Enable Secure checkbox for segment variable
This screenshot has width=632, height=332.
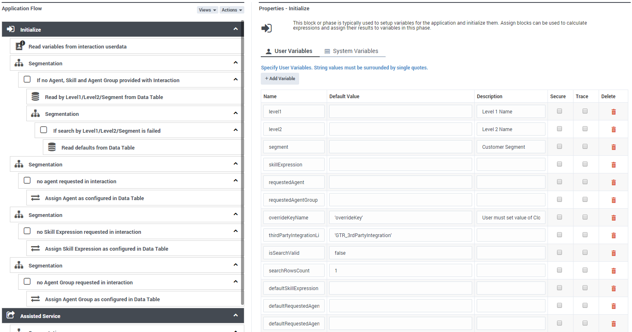(559, 146)
